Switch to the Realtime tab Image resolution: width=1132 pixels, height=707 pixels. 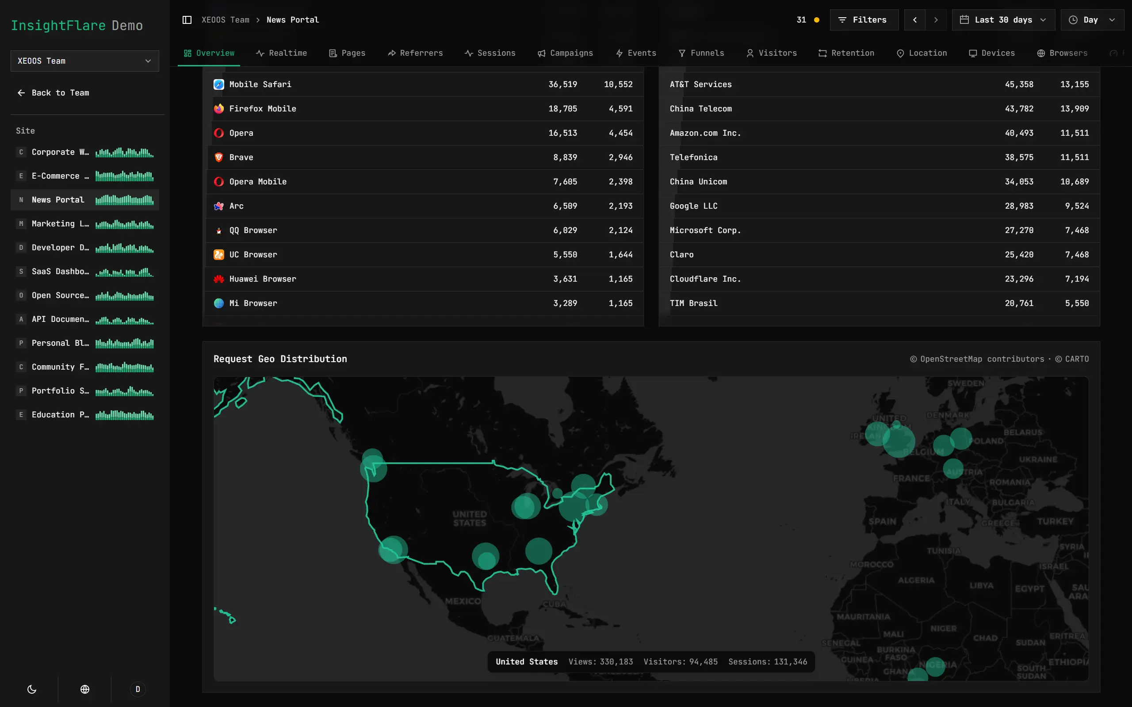282,53
